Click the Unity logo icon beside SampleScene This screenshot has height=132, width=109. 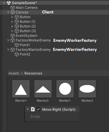pos(9,3)
